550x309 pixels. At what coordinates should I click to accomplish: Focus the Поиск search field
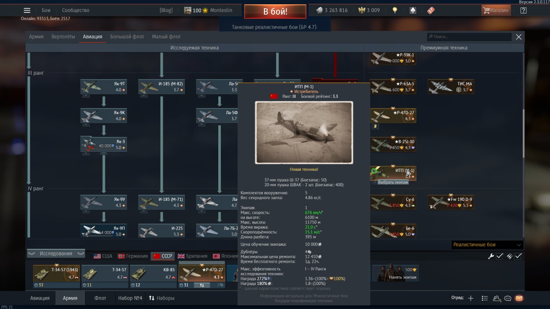coord(469,37)
